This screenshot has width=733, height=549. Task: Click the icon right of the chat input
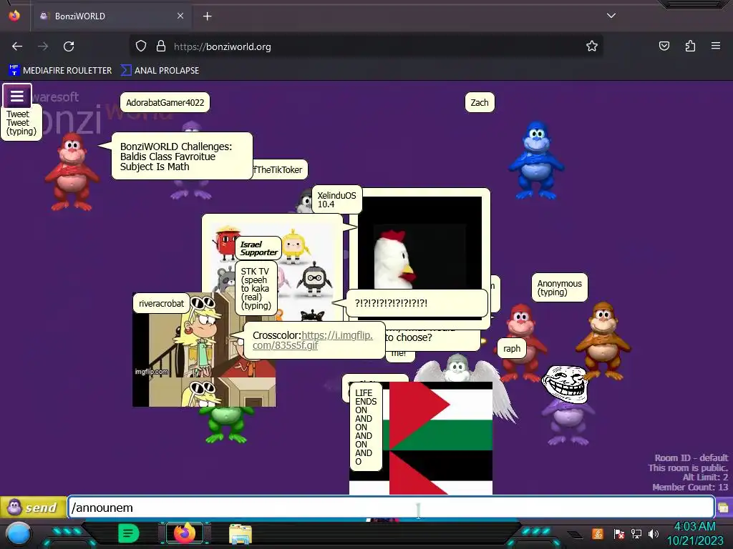(724, 508)
